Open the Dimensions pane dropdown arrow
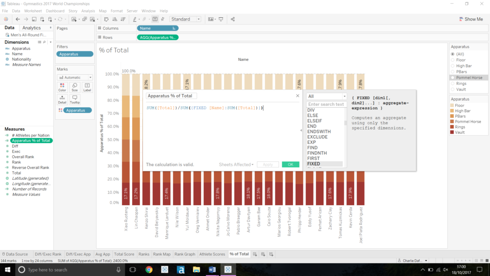The width and height of the screenshot is (490, 276). click(x=51, y=42)
